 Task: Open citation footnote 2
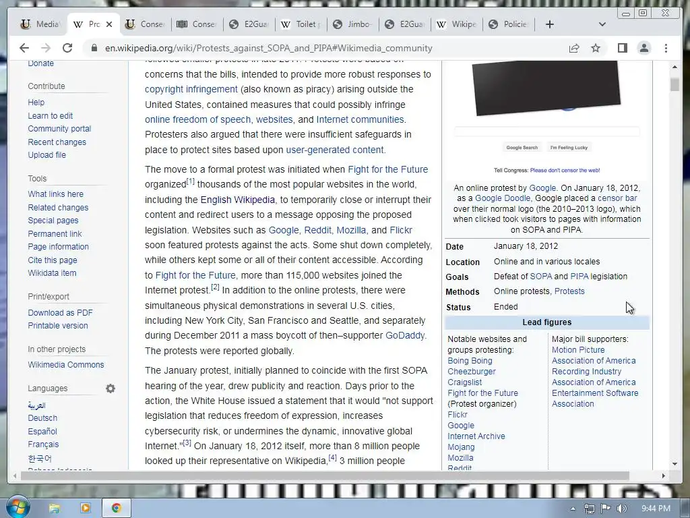pos(215,287)
